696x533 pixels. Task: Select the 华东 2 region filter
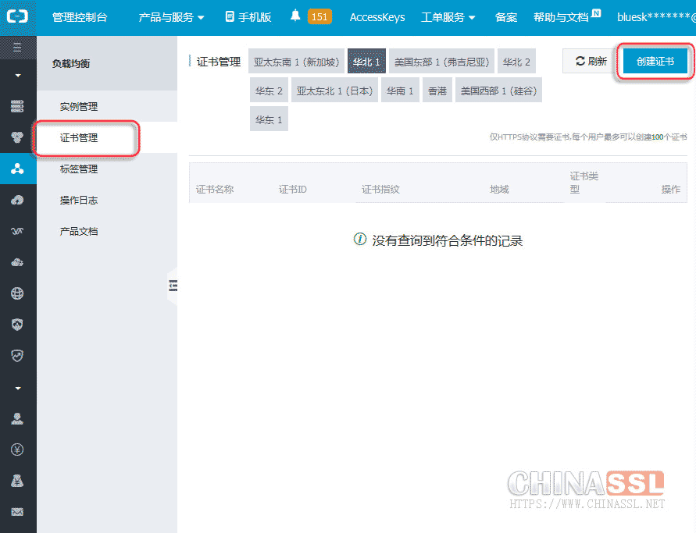(x=269, y=91)
